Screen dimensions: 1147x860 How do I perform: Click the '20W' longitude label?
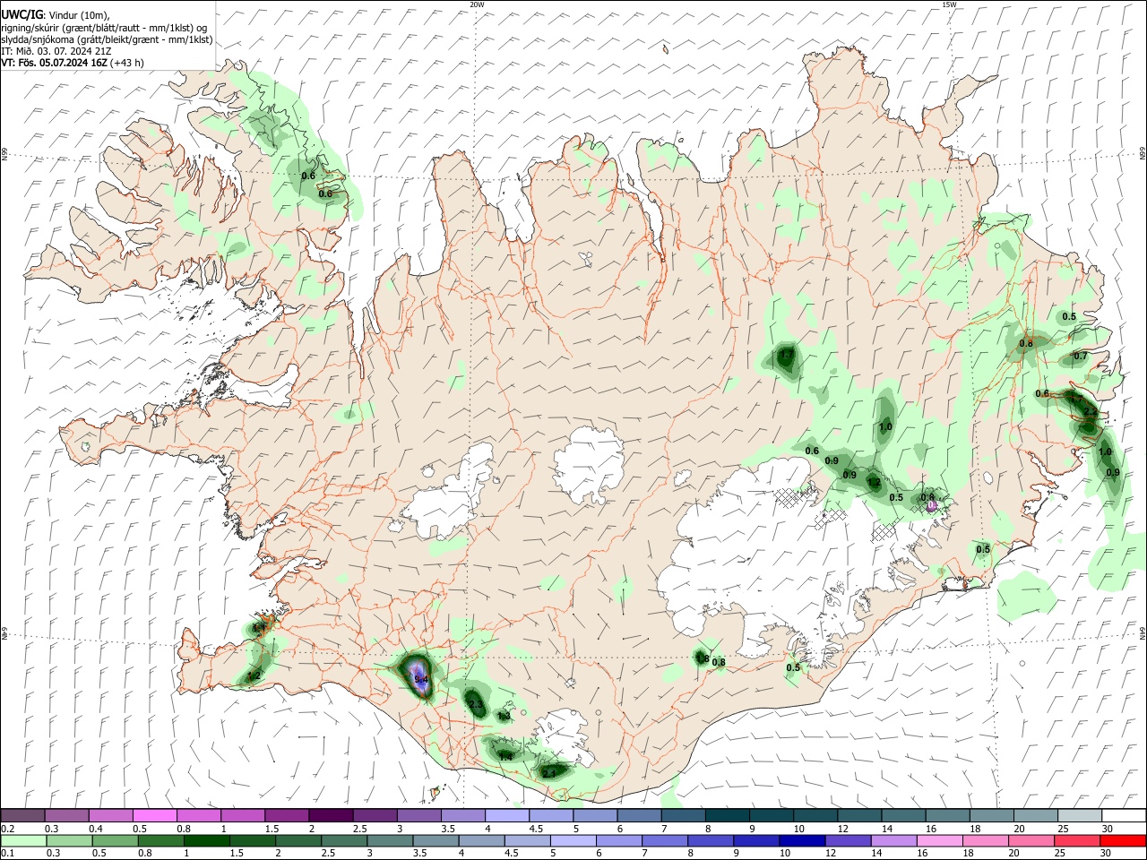(477, 4)
